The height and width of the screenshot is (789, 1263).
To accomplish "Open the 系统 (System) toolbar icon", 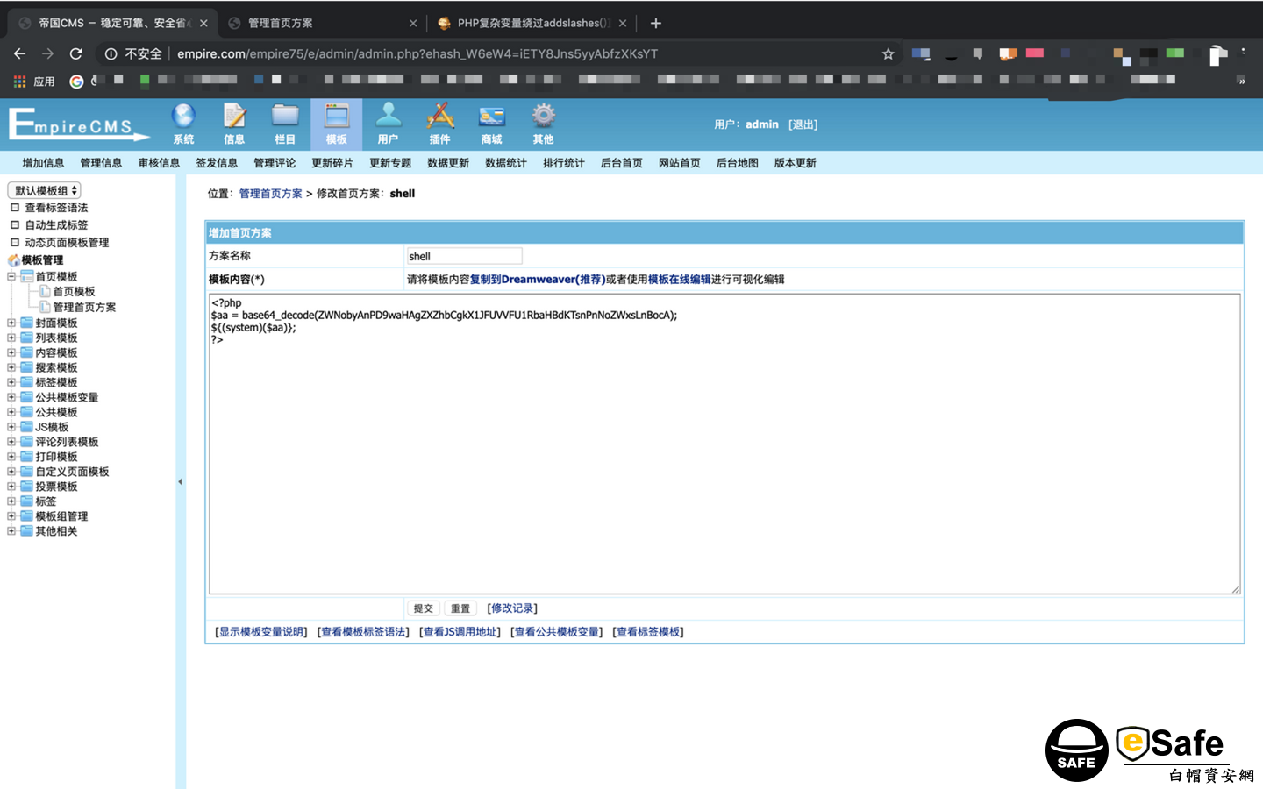I will [x=183, y=124].
